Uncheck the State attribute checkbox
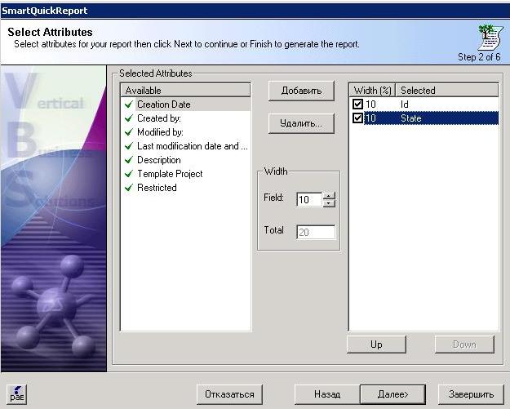The width and height of the screenshot is (510, 409). point(357,118)
